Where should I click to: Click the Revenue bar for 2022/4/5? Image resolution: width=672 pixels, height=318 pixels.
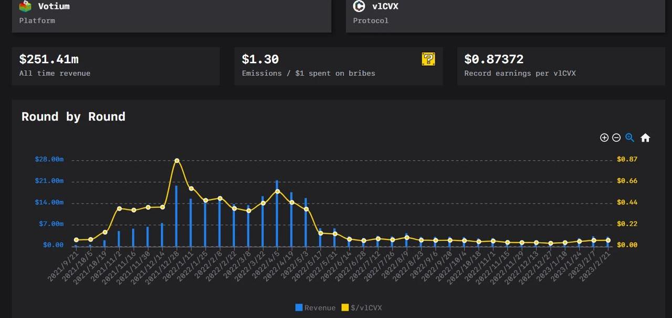(277, 213)
